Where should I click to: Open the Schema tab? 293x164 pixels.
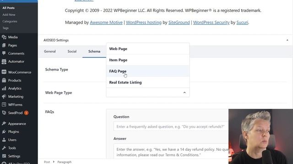(94, 51)
